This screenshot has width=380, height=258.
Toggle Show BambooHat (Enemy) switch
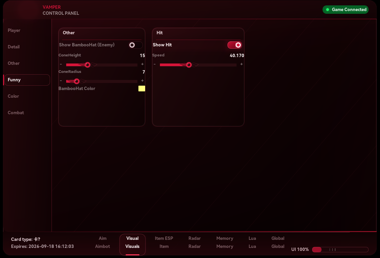tap(135, 45)
